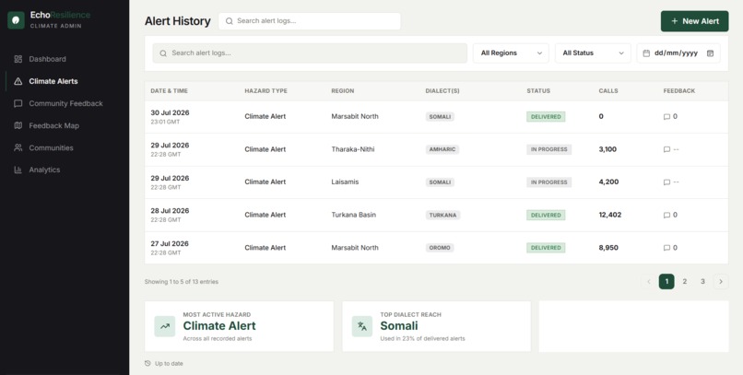Click the Communities people icon
Screen dimensions: 743x375
[x=18, y=147]
